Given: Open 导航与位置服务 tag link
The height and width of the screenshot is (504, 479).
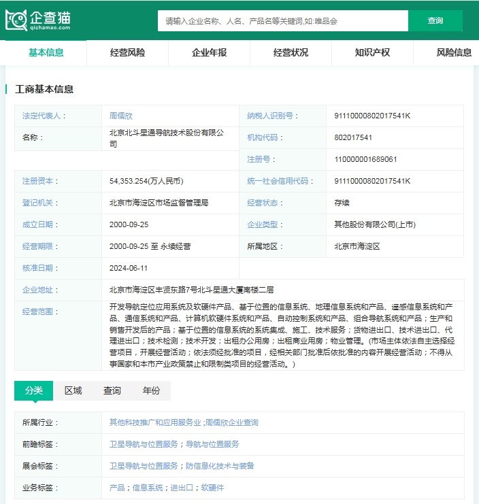Looking at the screenshot, I should click(x=212, y=444).
